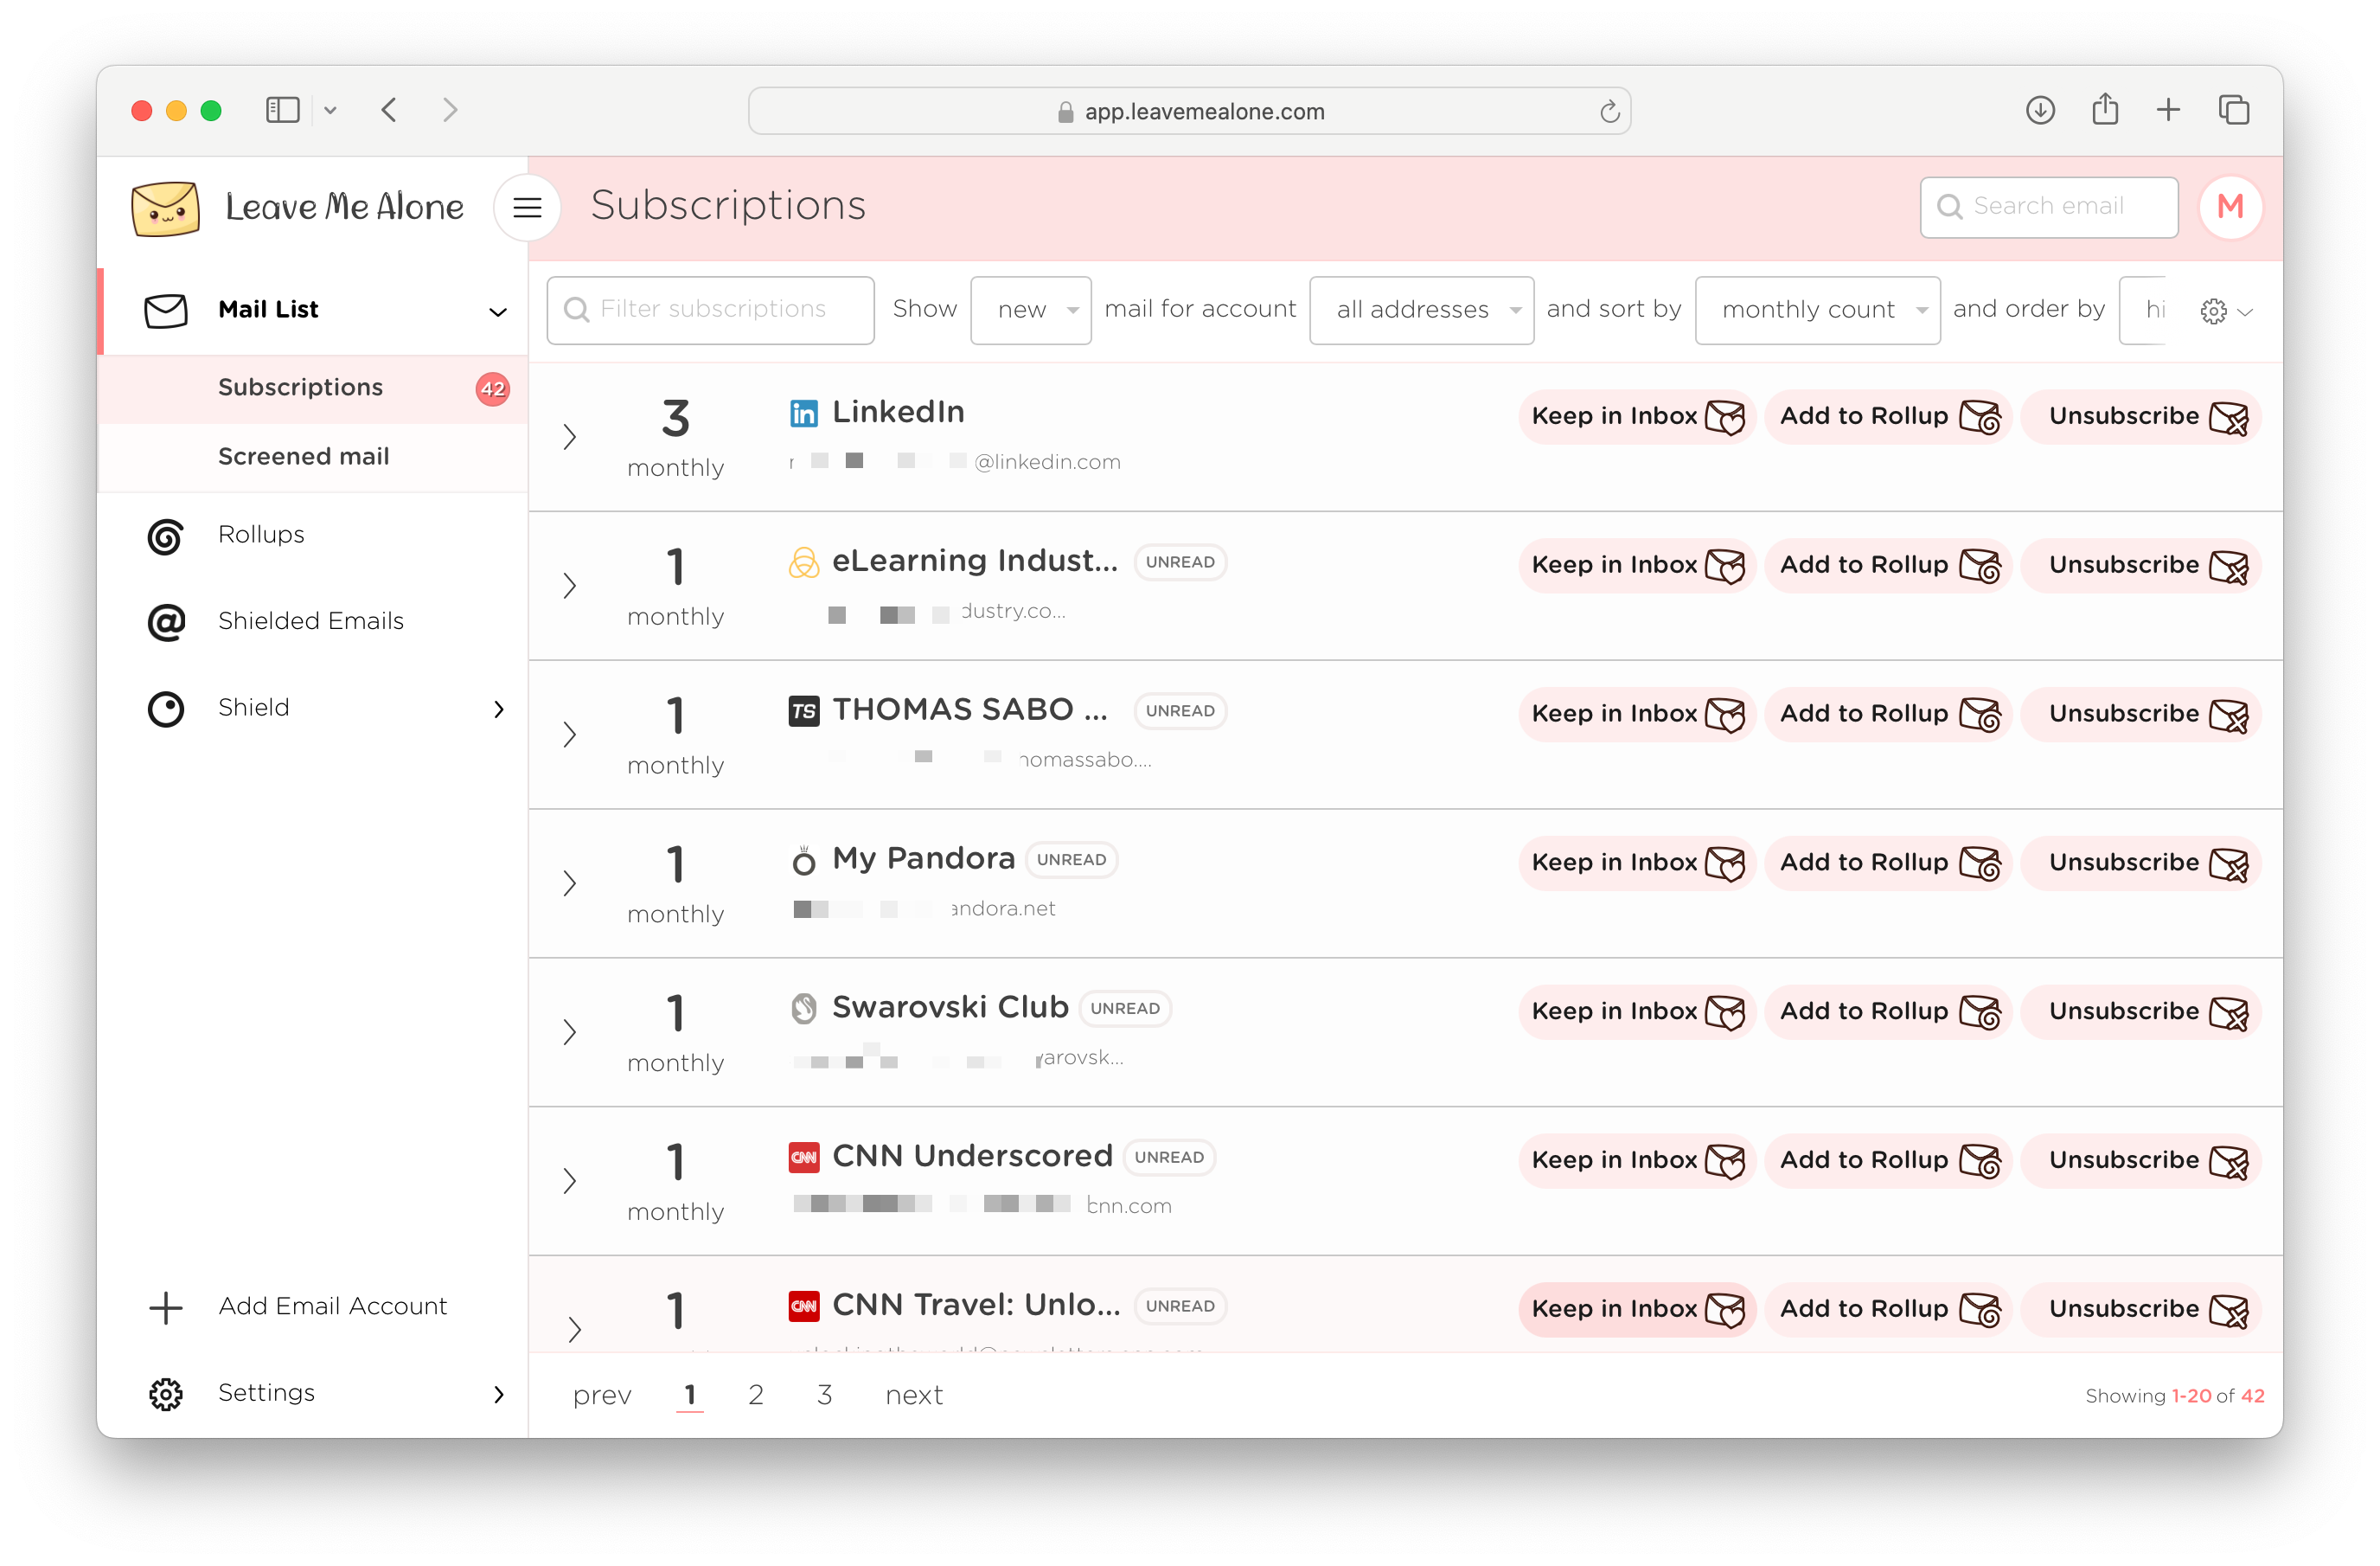Image resolution: width=2380 pixels, height=1566 pixels.
Task: Open the Show 'new' dropdown
Action: click(1030, 311)
